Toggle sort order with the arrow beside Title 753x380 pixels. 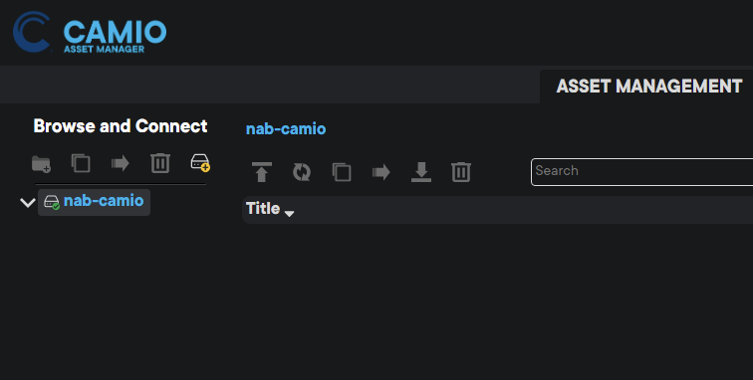point(289,214)
